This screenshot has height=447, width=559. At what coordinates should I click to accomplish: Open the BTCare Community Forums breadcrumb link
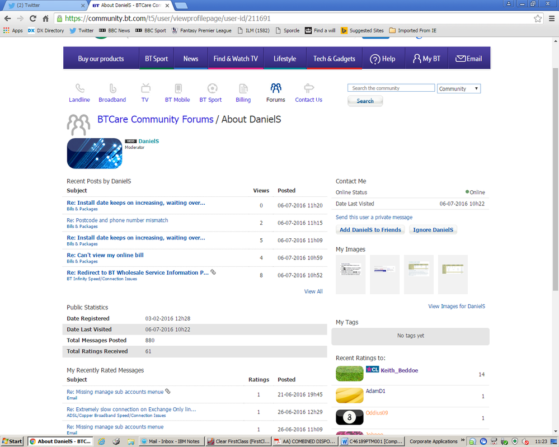coord(156,119)
